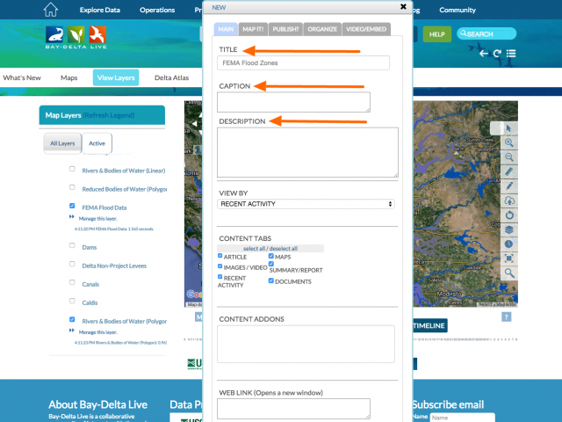This screenshot has width=562, height=422.
Task: Open the View By dropdown
Action: tap(306, 204)
